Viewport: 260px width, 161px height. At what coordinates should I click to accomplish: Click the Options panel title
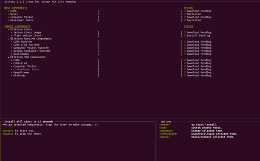point(166,122)
